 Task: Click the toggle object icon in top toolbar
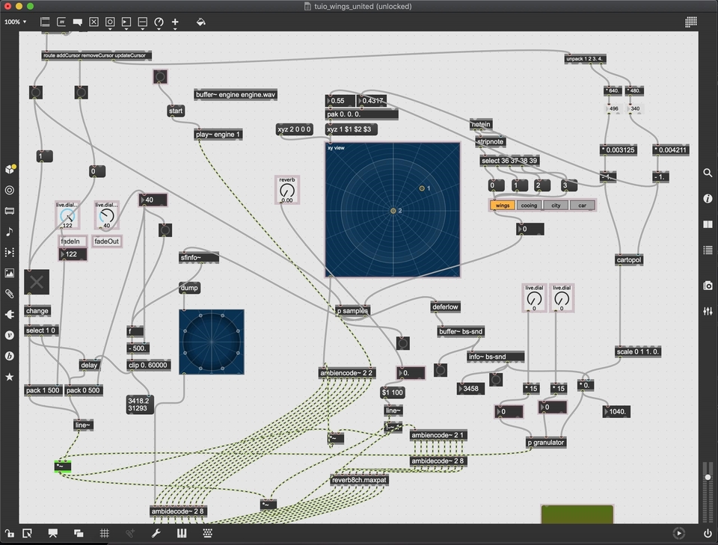93,22
